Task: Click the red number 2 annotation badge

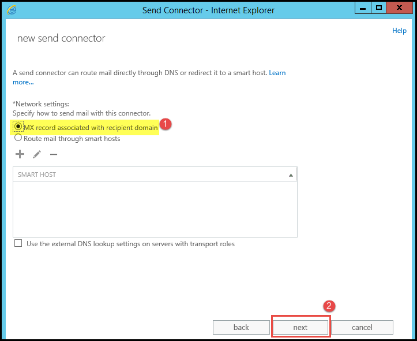Action: point(328,306)
